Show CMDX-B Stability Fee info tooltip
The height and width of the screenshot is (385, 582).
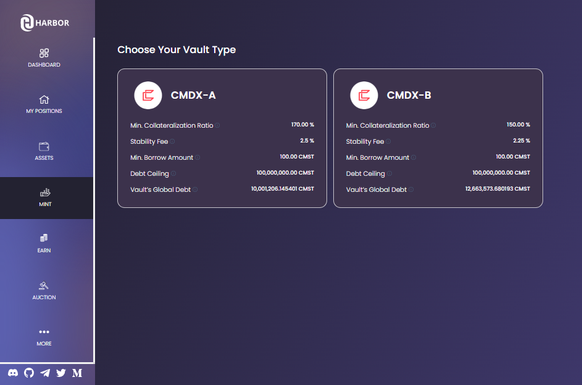point(388,141)
